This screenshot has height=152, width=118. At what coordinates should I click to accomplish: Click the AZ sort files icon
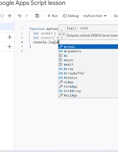[2, 16]
